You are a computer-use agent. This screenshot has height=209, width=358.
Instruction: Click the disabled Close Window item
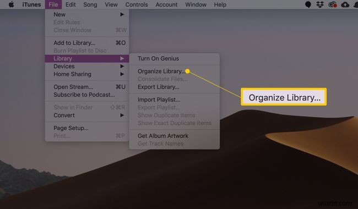click(x=87, y=30)
